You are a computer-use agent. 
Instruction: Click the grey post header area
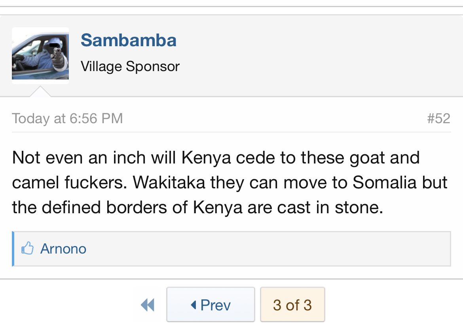click(317, 55)
